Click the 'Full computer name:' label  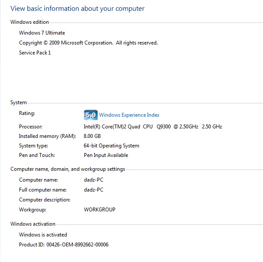point(43,190)
